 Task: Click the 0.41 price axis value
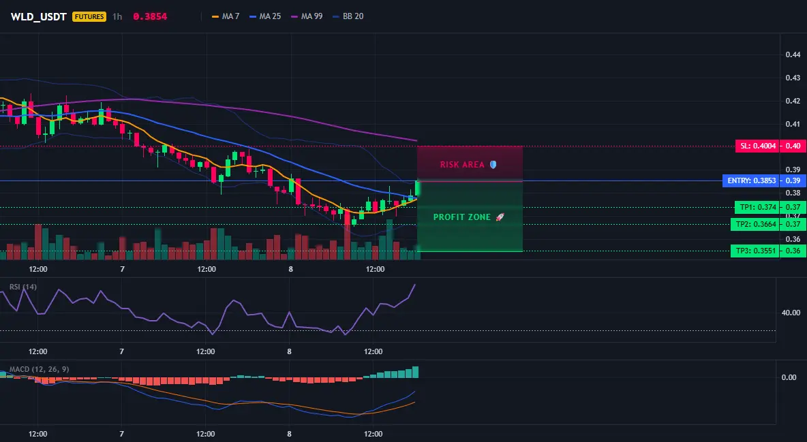(793, 124)
